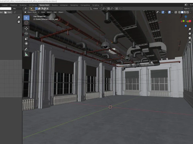Click the viewport zoom magnifier icon
193x144 pixels.
pyautogui.click(x=190, y=29)
